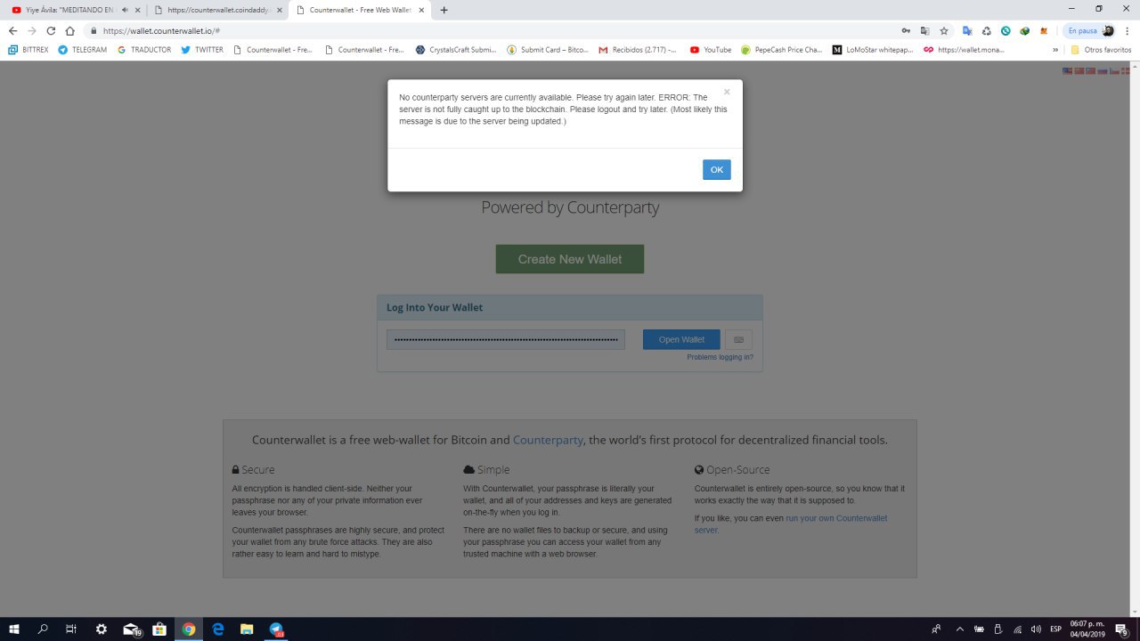Close the Yiye Ávila YouTube tab
This screenshot has width=1140, height=641.
(137, 10)
